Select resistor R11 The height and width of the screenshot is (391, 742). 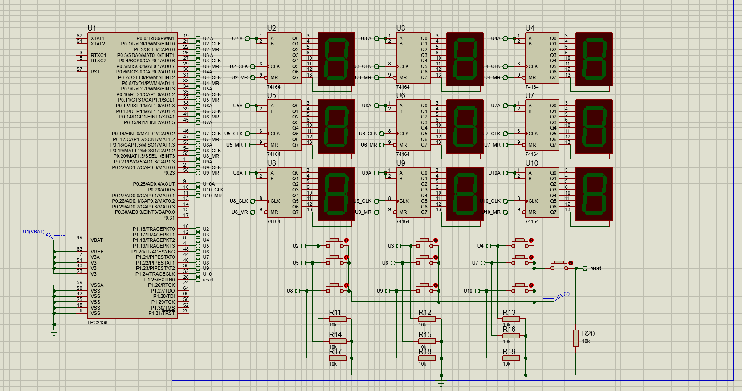click(337, 319)
